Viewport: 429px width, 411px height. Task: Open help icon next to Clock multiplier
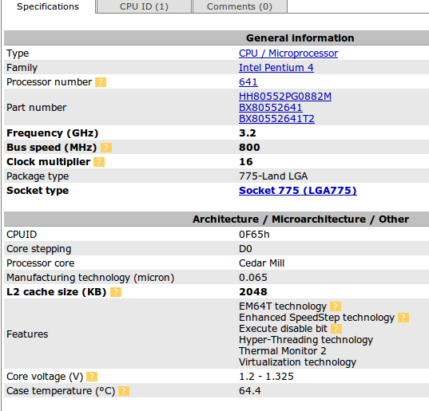[99, 162]
